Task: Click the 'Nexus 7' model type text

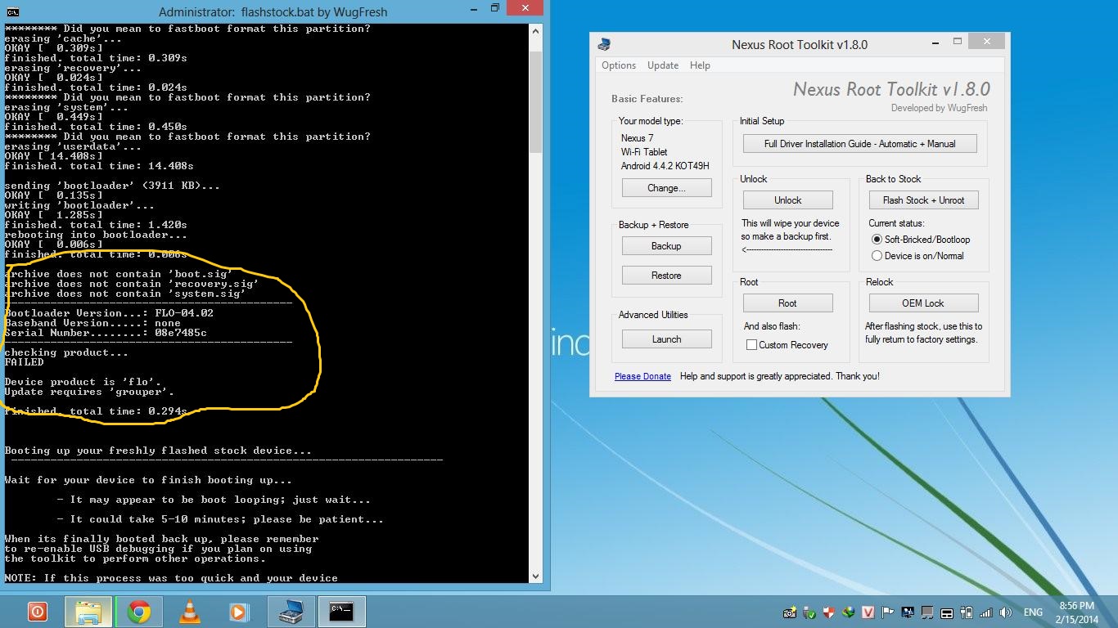Action: coord(637,138)
